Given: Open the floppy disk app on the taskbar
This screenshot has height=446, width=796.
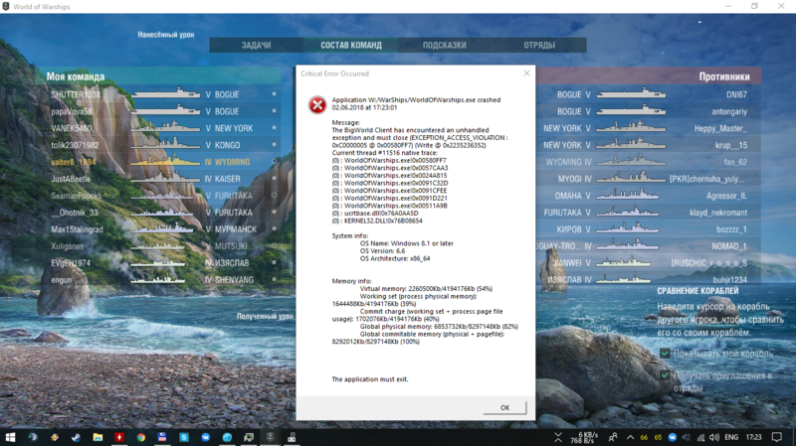Looking at the screenshot, I should (x=162, y=437).
